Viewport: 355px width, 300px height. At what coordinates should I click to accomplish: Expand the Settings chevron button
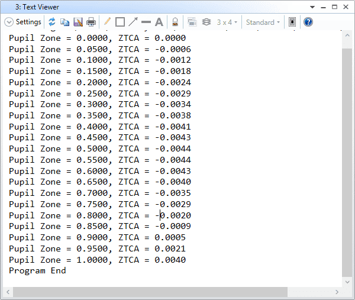9,22
